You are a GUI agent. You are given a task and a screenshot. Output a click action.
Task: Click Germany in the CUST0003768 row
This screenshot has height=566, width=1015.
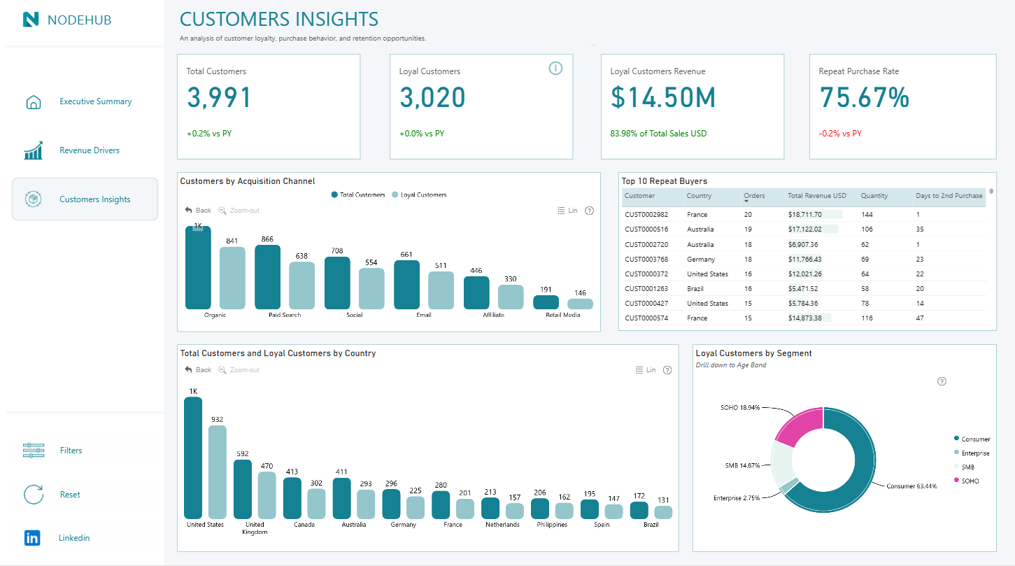pos(700,260)
